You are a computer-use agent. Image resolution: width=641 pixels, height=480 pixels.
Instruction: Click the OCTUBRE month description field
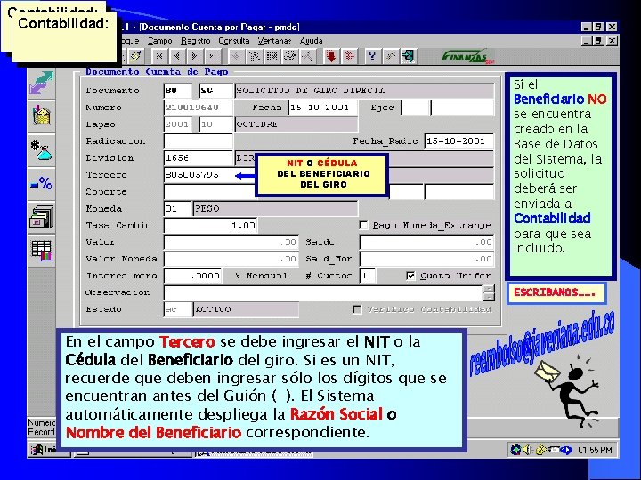(296, 124)
